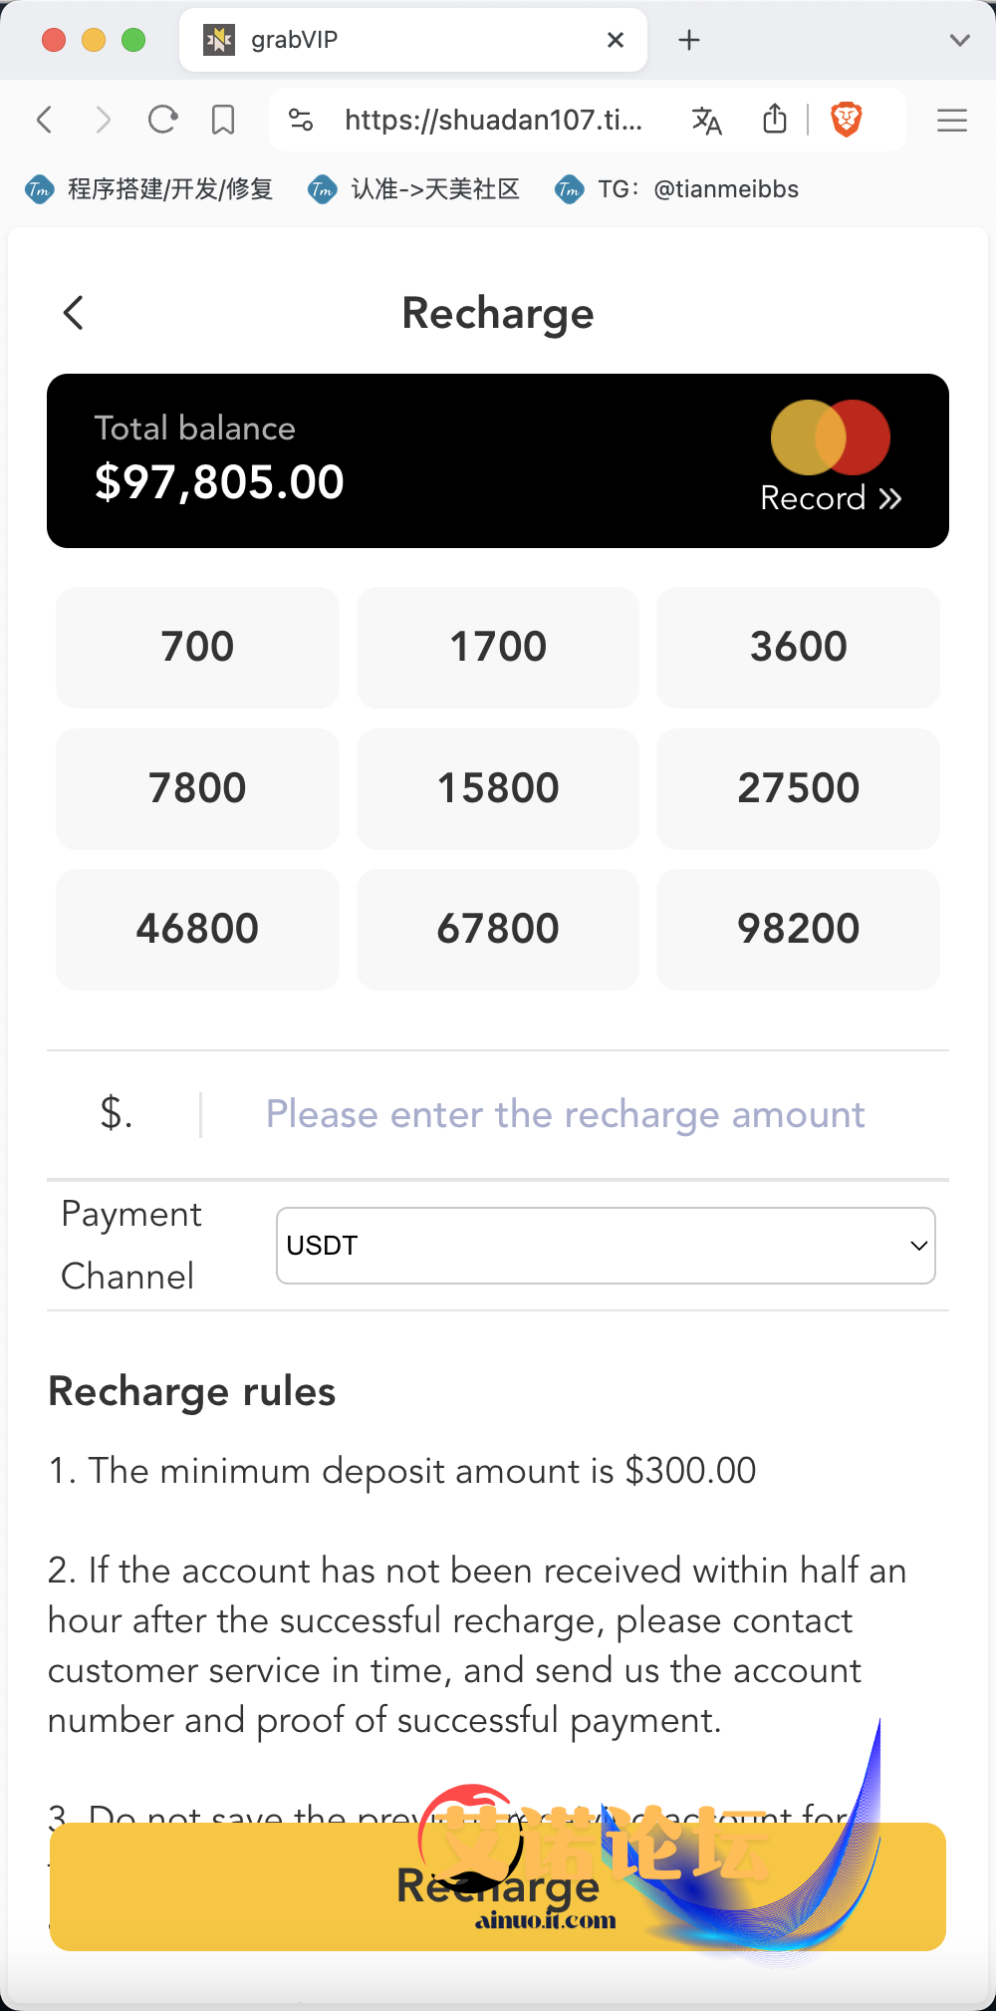The image size is (996, 2011).
Task: Reload the page
Action: 162,121
